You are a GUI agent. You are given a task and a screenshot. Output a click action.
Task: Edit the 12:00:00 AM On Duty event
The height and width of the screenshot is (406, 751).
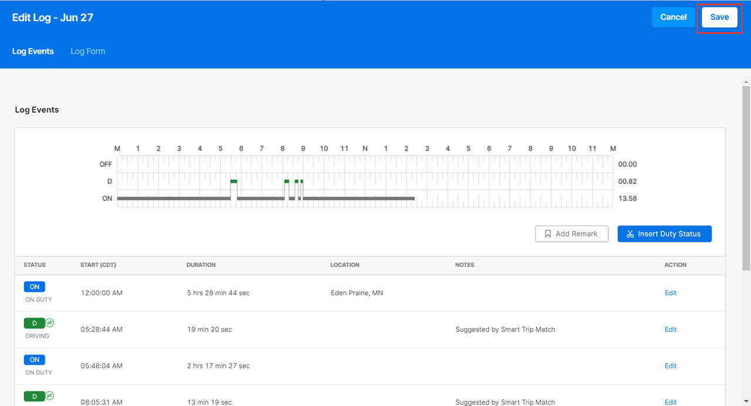[671, 293]
